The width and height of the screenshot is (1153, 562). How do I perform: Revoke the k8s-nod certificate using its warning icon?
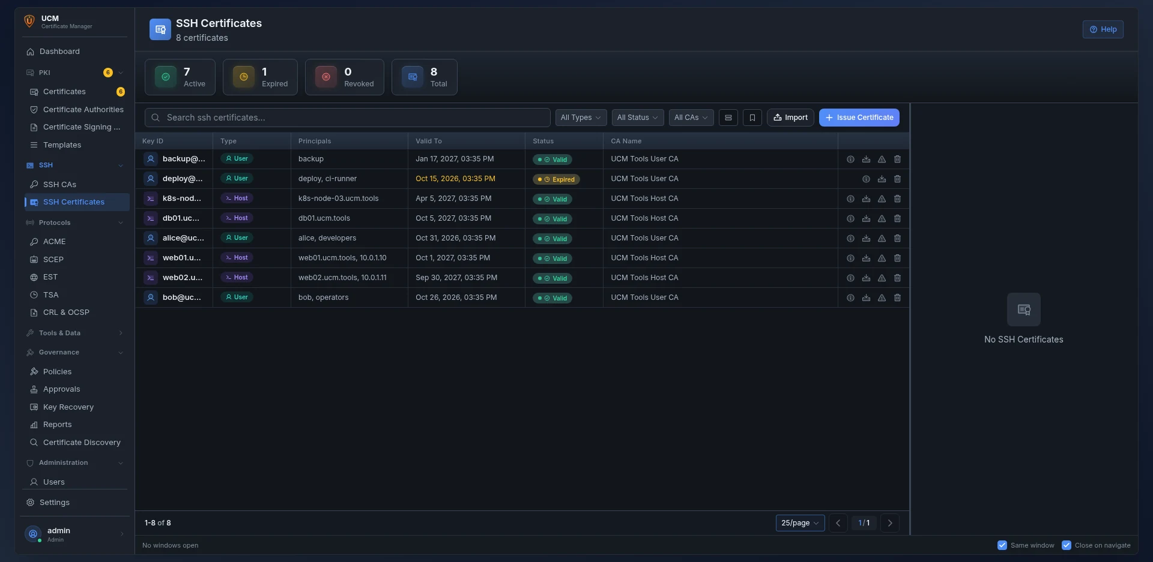[x=882, y=199]
